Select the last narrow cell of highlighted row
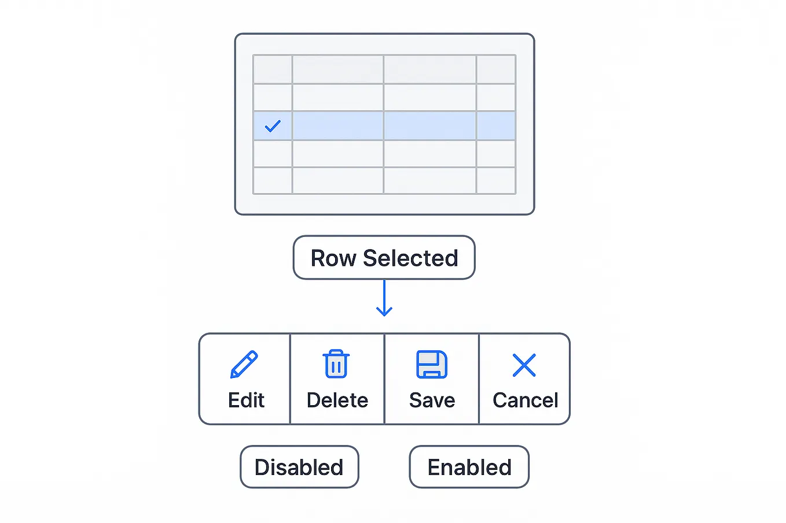The width and height of the screenshot is (786, 523). pyautogui.click(x=496, y=125)
